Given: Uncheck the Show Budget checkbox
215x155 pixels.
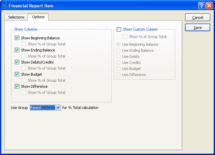Looking at the screenshot, I should (x=17, y=74).
